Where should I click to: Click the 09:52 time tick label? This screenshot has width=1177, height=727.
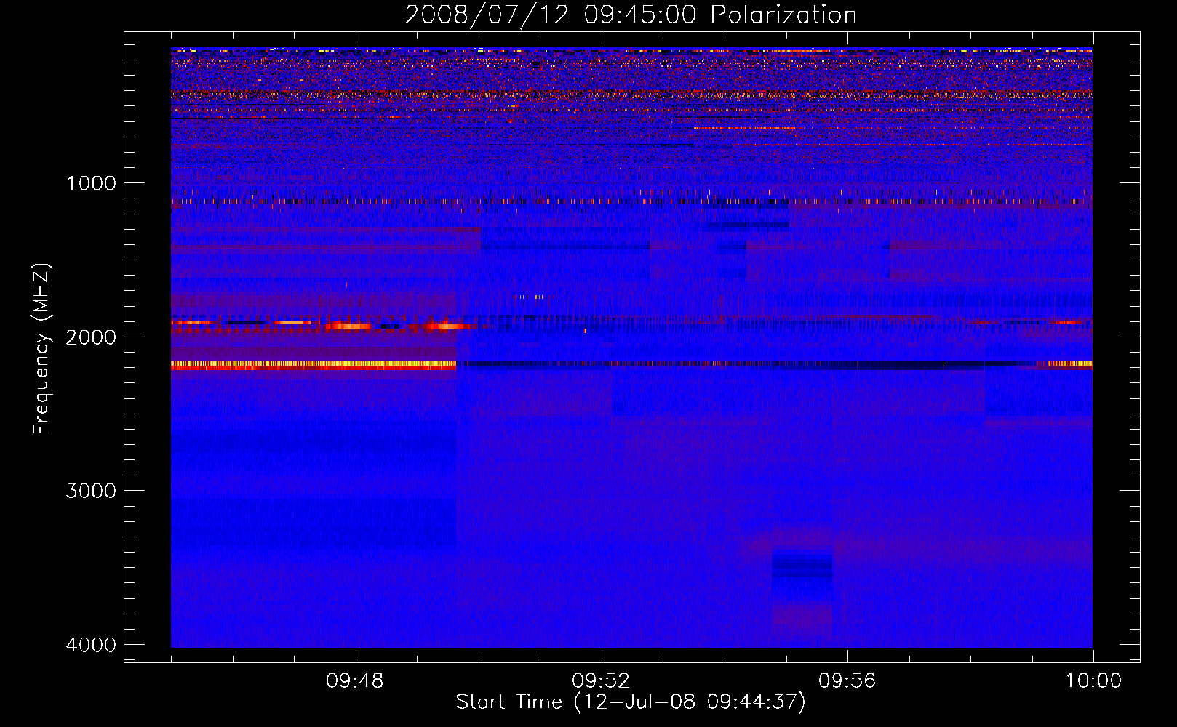601,681
